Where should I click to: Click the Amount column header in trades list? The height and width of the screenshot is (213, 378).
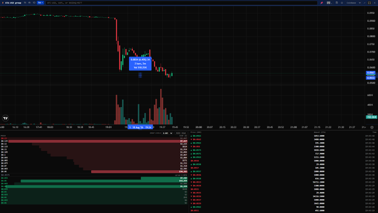pyautogui.click(x=320, y=132)
